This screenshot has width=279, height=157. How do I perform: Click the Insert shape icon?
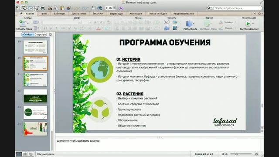[x=166, y=28]
